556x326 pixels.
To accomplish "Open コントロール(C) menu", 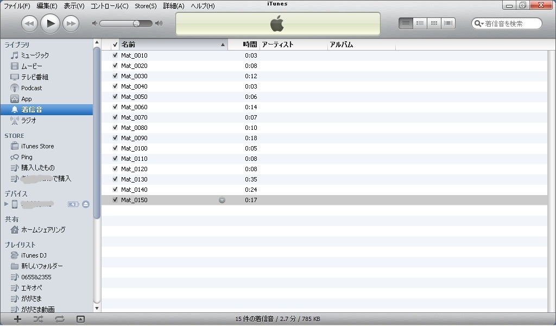I will point(110,6).
